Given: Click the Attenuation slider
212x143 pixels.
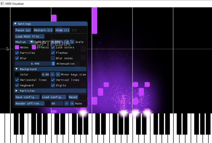Looking at the screenshot, I should click(35, 64).
